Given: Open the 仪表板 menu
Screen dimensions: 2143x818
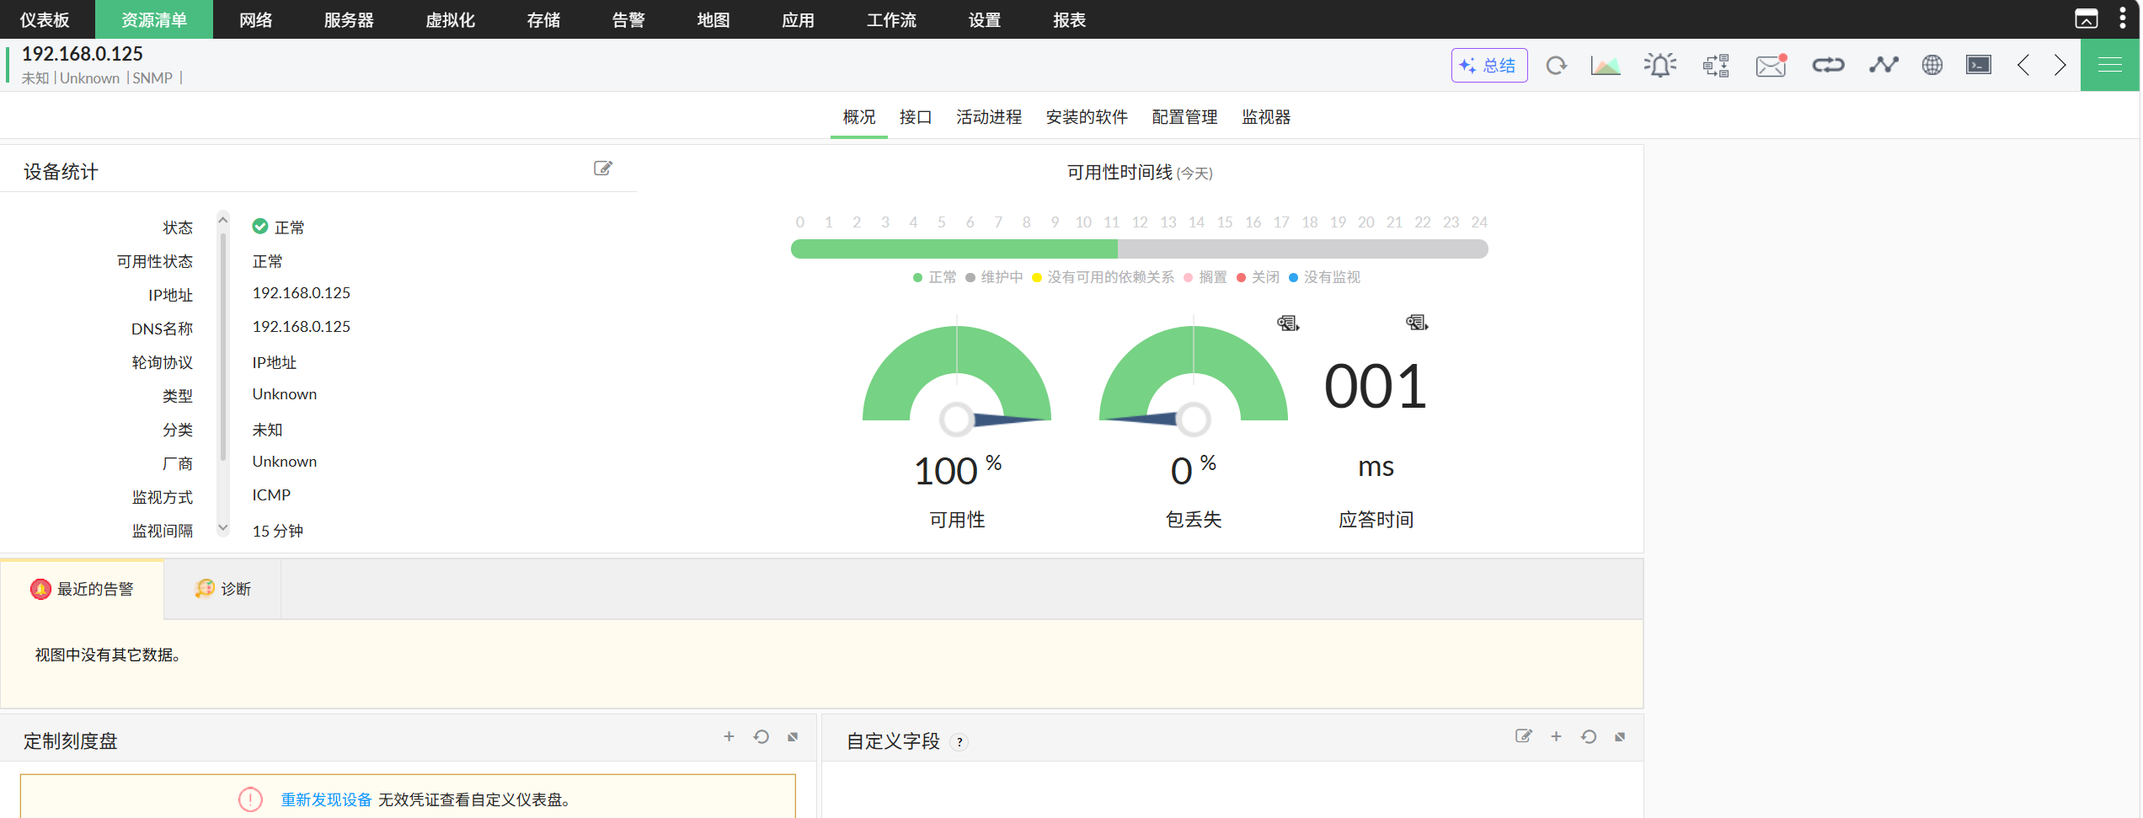Looking at the screenshot, I should pyautogui.click(x=45, y=19).
